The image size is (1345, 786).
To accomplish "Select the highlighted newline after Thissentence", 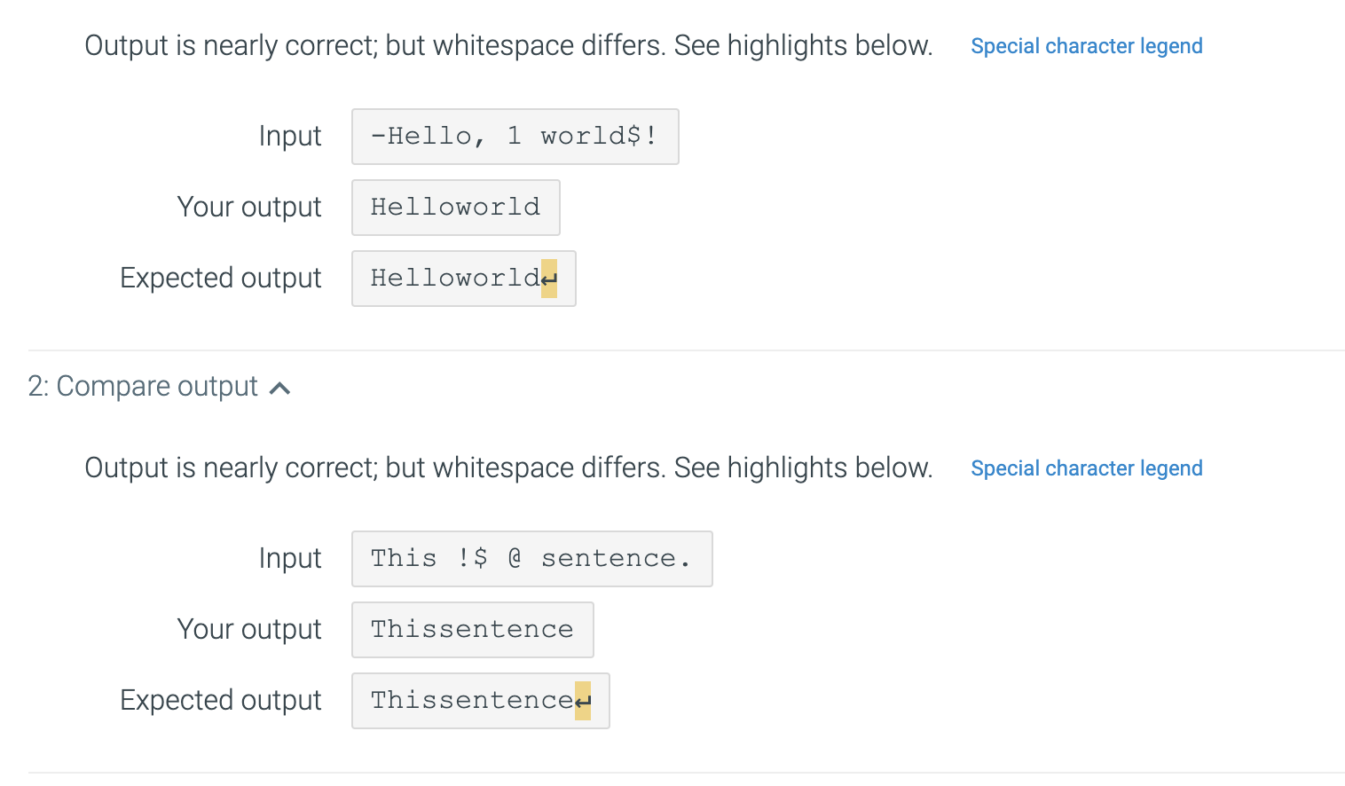I will (585, 700).
